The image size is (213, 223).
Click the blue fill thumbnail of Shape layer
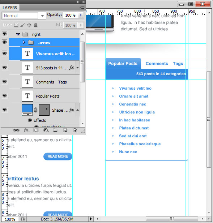click(27, 110)
